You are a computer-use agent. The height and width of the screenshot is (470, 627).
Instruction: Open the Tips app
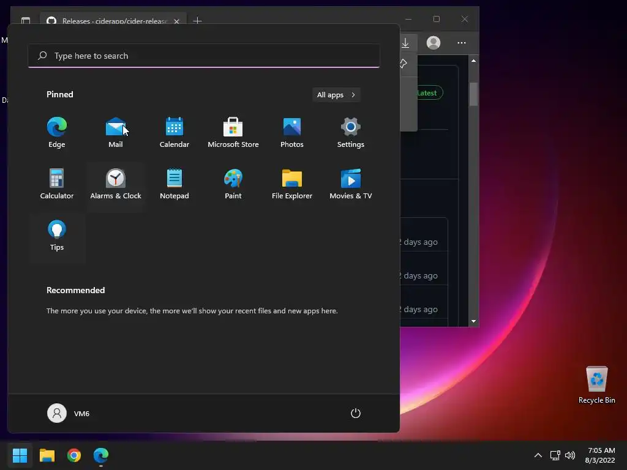[x=57, y=236]
